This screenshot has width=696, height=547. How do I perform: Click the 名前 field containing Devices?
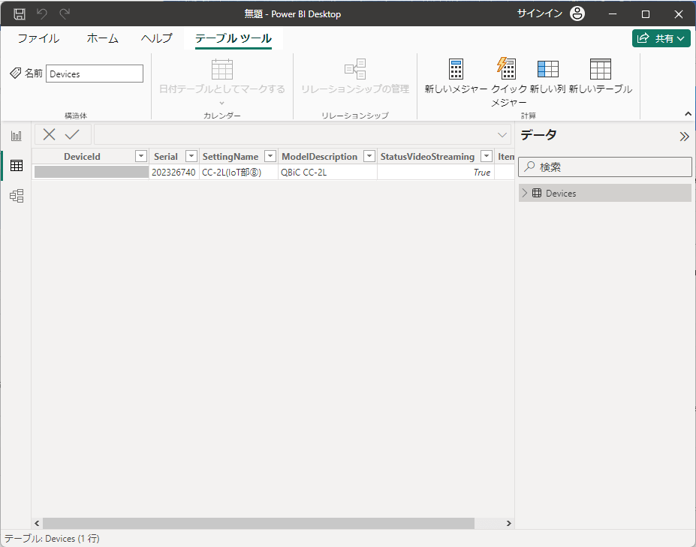pyautogui.click(x=95, y=74)
